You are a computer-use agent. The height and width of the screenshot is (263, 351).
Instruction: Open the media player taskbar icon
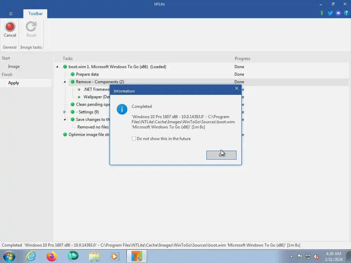tap(116, 256)
